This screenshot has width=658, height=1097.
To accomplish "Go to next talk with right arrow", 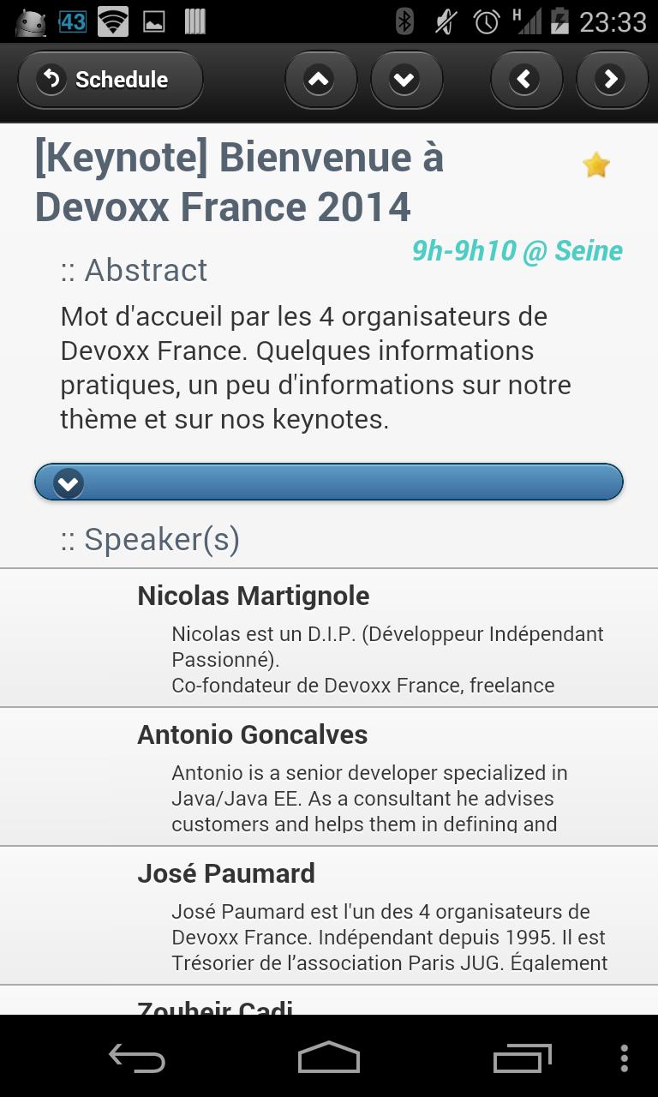I will click(x=611, y=80).
